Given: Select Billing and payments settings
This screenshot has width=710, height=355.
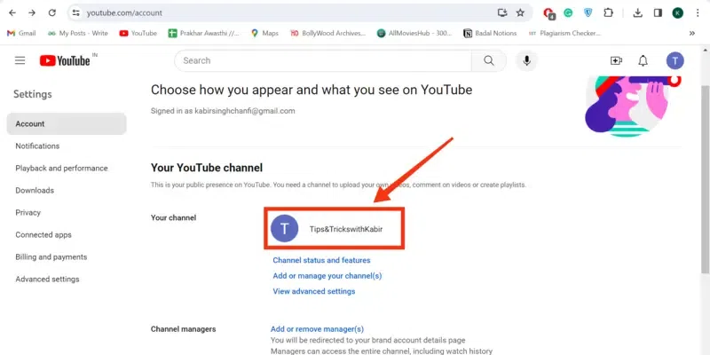Looking at the screenshot, I should (x=67, y=256).
